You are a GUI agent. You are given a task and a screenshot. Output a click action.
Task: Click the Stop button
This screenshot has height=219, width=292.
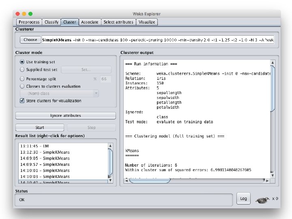[x=91, y=127]
